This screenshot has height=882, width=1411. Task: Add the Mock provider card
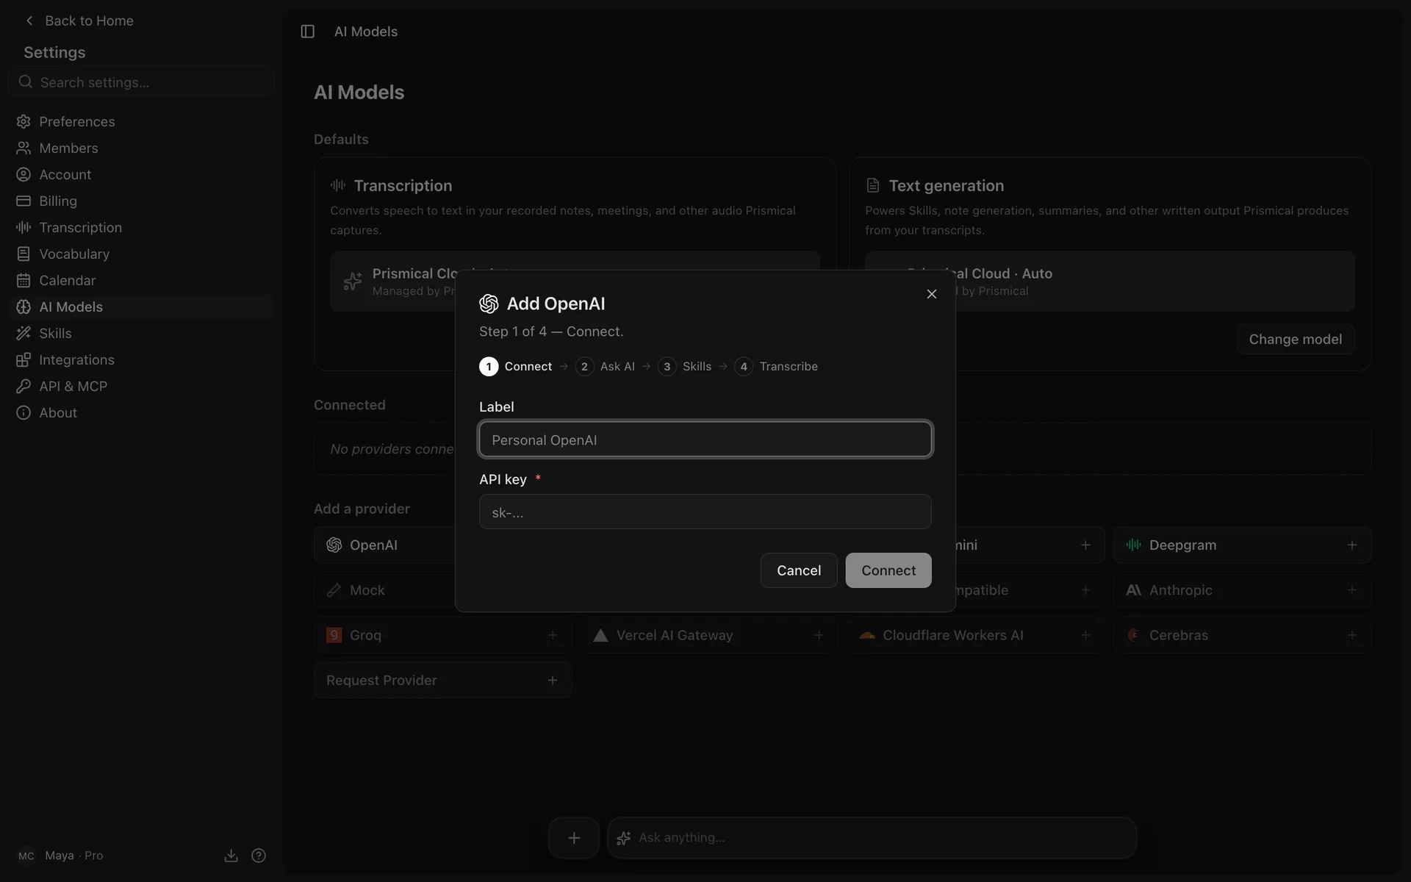pos(384,590)
